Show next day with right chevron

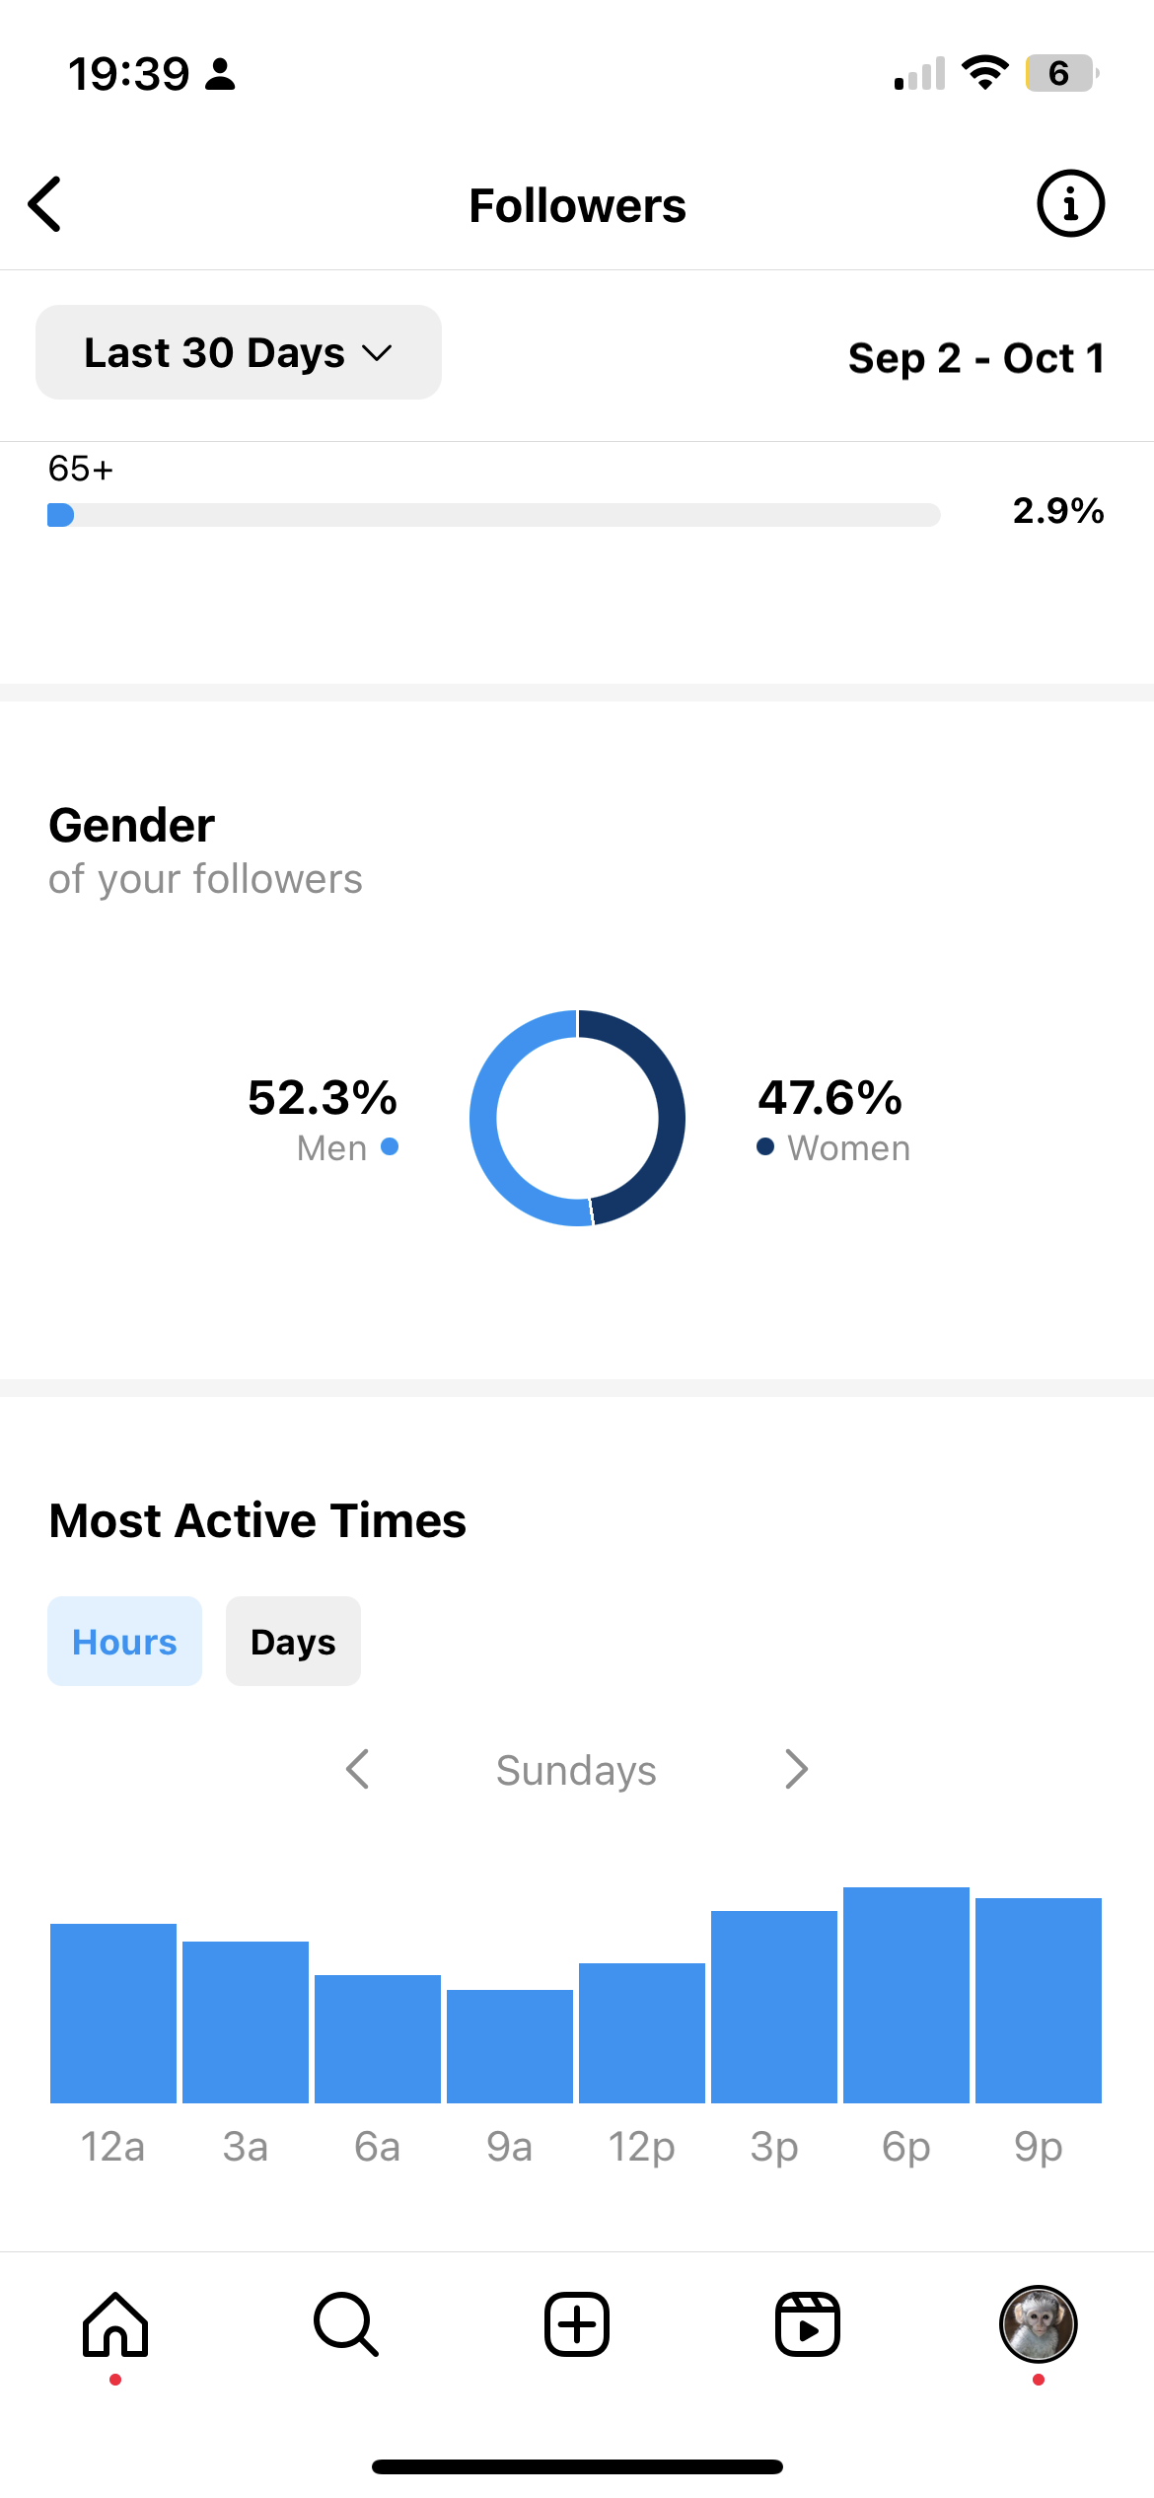796,1769
